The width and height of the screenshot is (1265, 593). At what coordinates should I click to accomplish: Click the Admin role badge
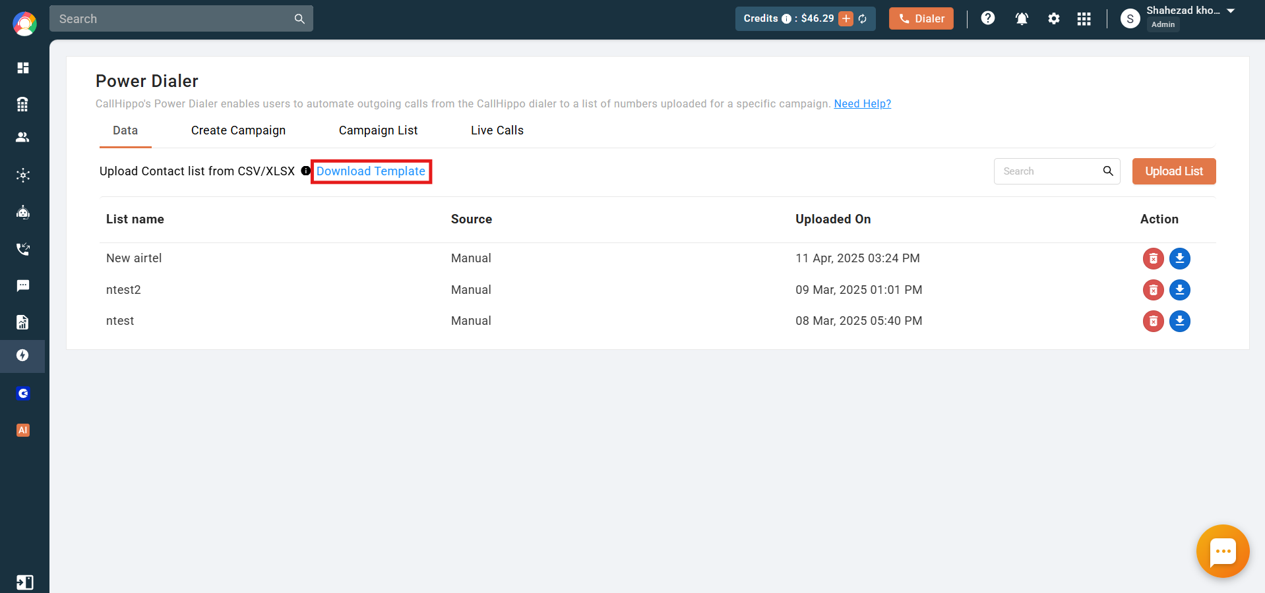pyautogui.click(x=1163, y=24)
